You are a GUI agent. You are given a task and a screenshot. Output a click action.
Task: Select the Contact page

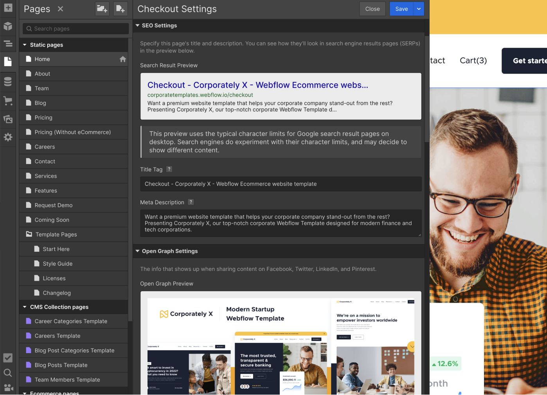[74, 161]
